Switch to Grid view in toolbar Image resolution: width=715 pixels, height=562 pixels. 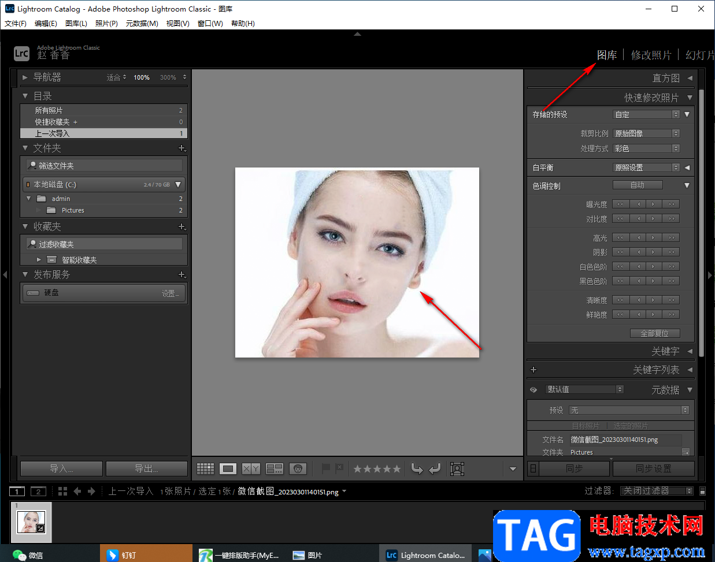[205, 469]
